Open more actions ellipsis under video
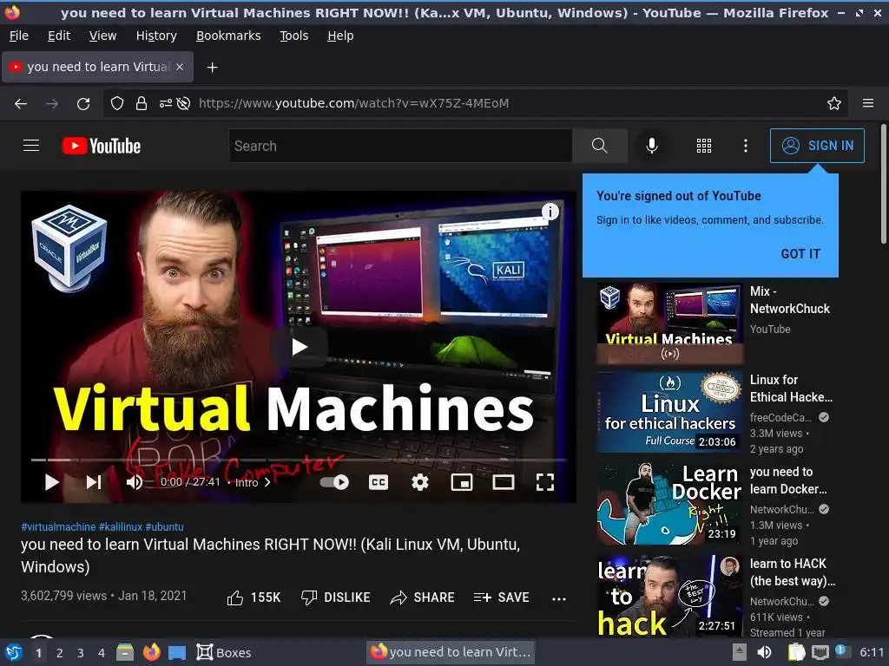 click(x=559, y=598)
